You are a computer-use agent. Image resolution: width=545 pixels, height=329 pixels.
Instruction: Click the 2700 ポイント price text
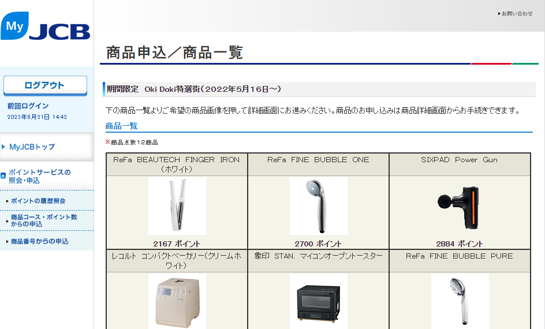(x=318, y=244)
